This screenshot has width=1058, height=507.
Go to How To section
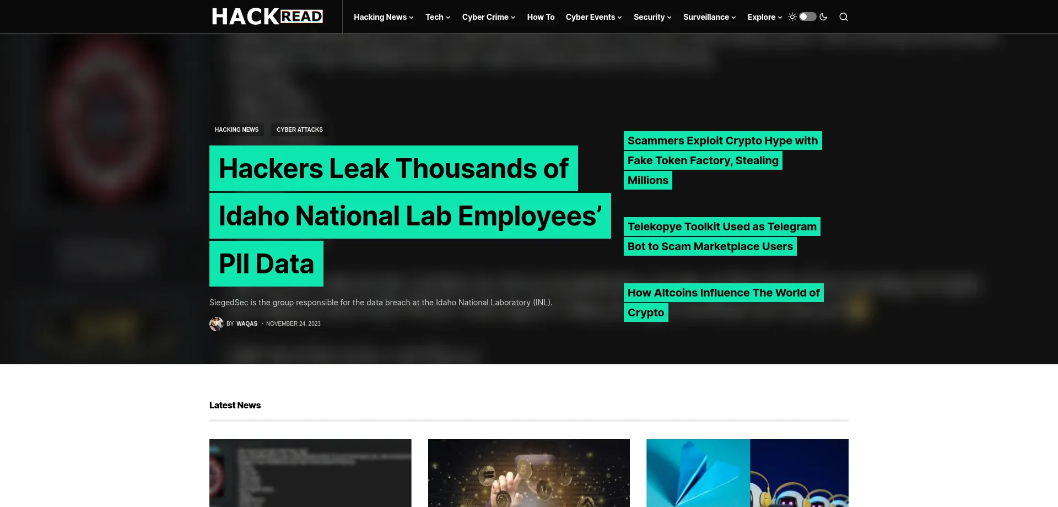point(541,17)
